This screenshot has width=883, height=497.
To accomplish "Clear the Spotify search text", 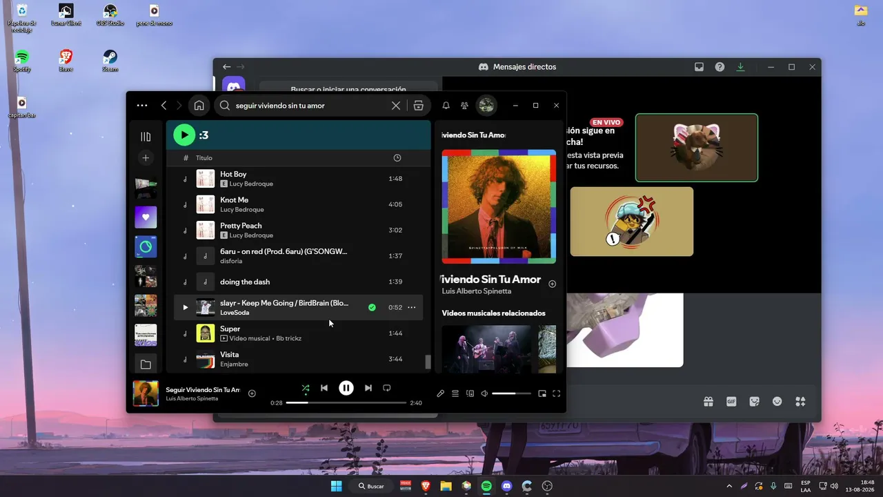I will (x=396, y=106).
